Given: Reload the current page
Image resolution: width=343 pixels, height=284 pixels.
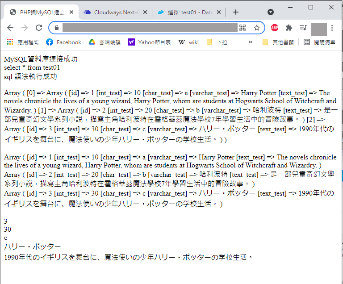Looking at the screenshot, I should (x=39, y=28).
